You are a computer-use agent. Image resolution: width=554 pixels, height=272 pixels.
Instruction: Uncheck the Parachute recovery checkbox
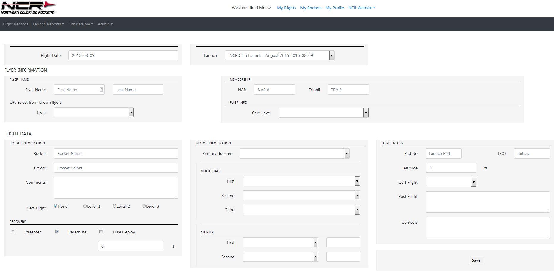(57, 232)
